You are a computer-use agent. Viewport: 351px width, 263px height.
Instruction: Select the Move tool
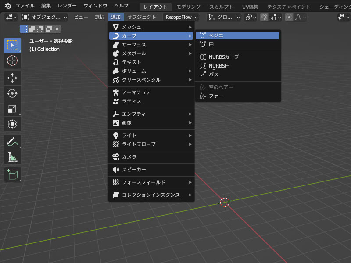13,78
